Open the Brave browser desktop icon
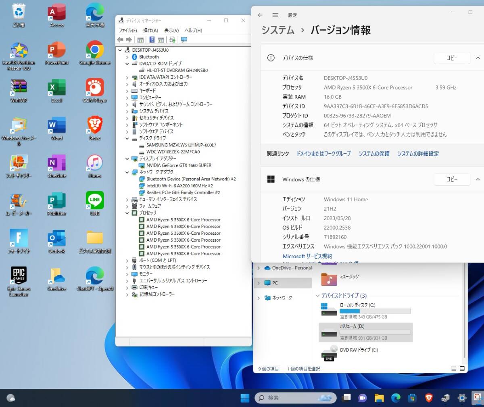The height and width of the screenshot is (407, 484). 95,128
